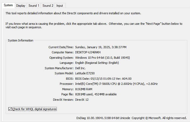Go to the Input tab
190x122 pixels.
pyautogui.click(x=60, y=6)
